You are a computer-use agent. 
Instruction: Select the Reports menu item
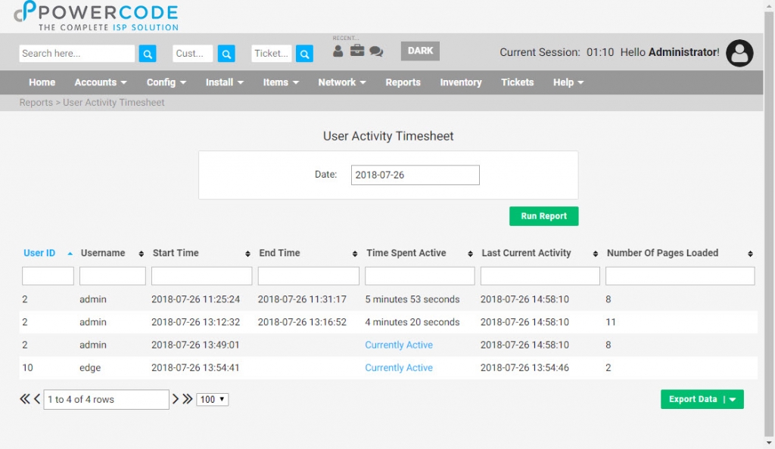(403, 82)
